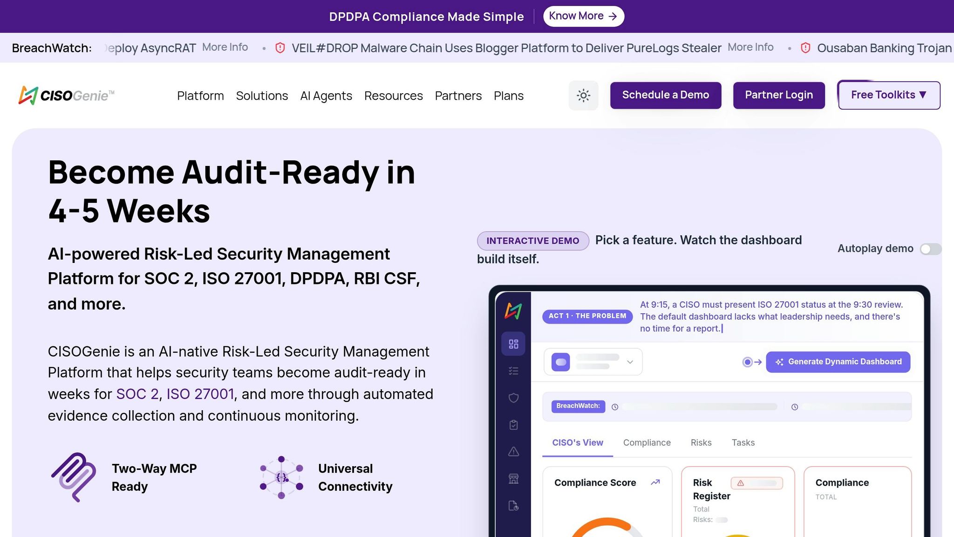
Task: Open the AI Agents menu
Action: [326, 96]
